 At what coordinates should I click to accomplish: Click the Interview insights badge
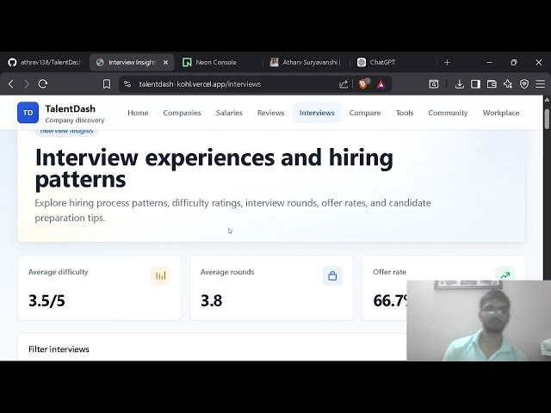66,131
